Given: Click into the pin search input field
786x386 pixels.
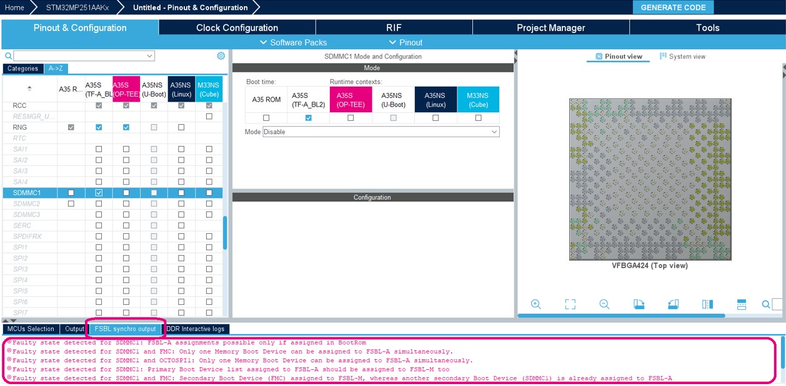Looking at the screenshot, I should [x=778, y=304].
